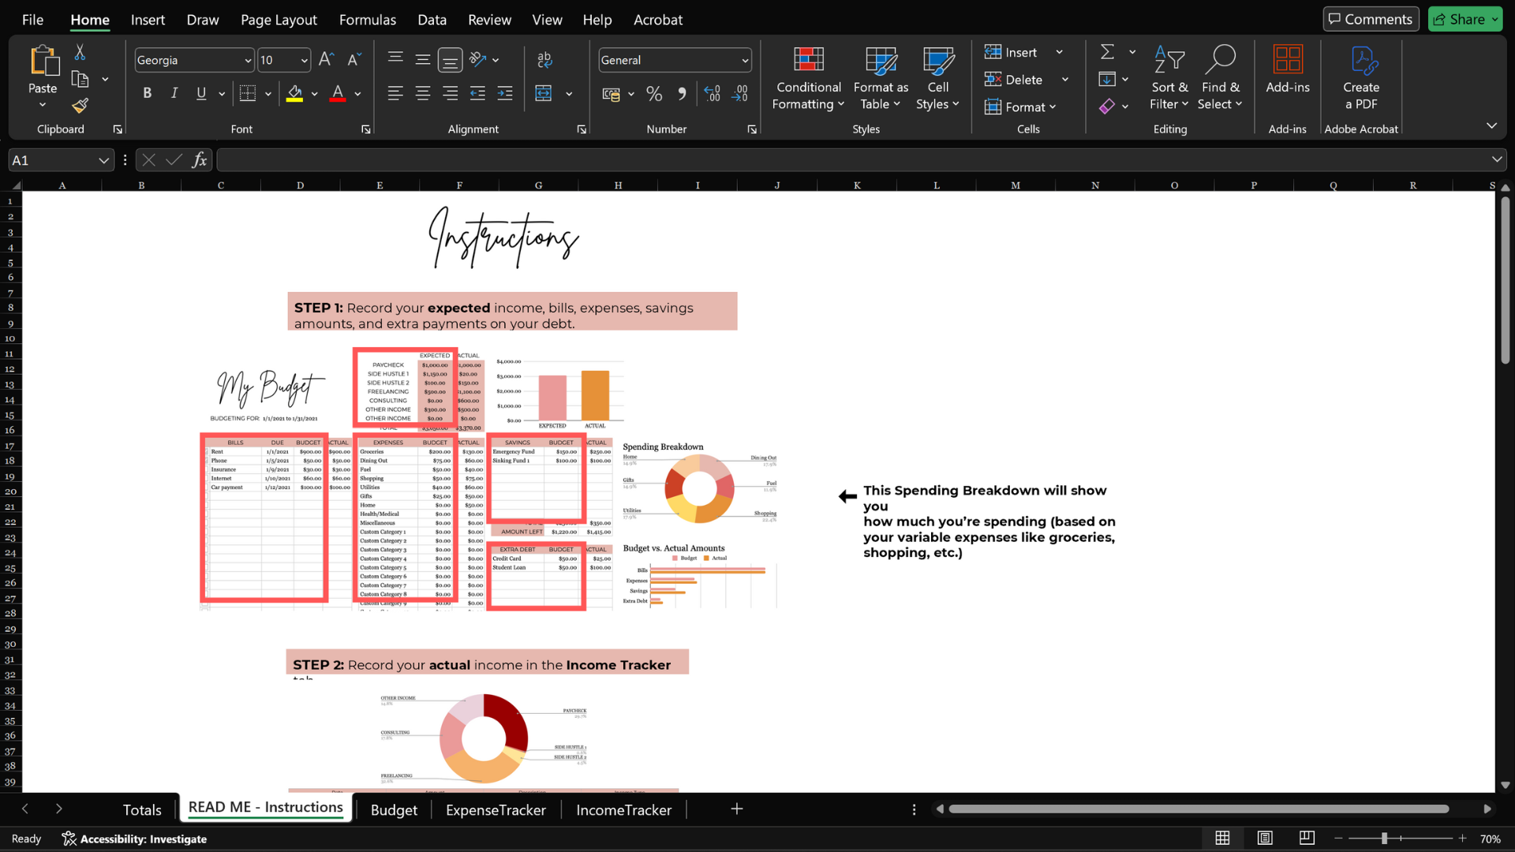Click Wrap Text icon
1515x852 pixels.
[x=544, y=60]
